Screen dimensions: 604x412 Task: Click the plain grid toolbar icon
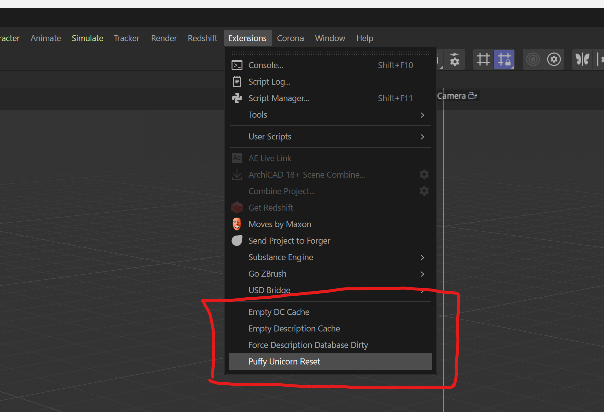483,60
